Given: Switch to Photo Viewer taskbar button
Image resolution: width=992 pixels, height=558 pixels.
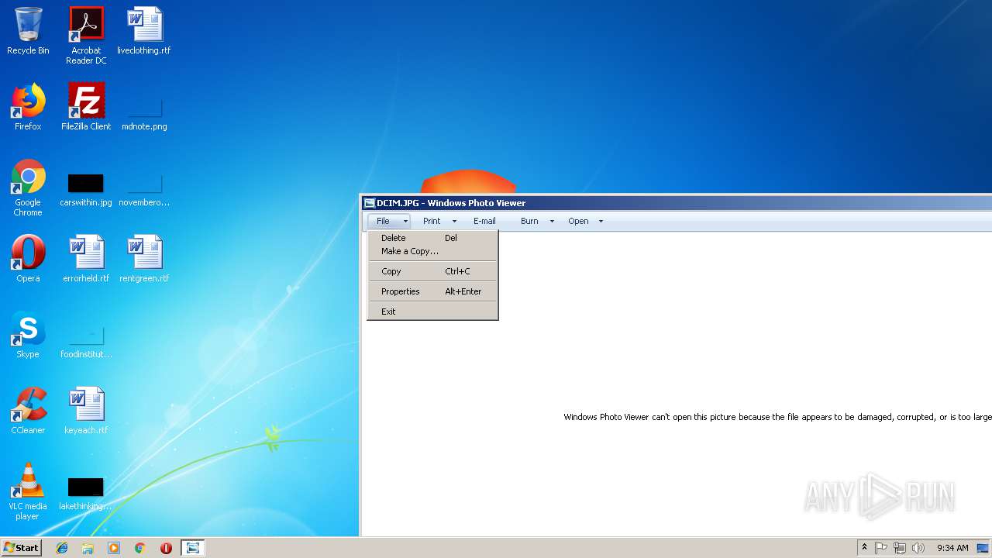Looking at the screenshot, I should point(193,548).
